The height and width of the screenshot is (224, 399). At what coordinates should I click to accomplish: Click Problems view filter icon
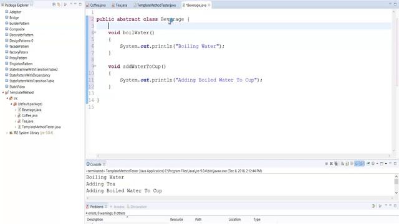click(x=380, y=206)
